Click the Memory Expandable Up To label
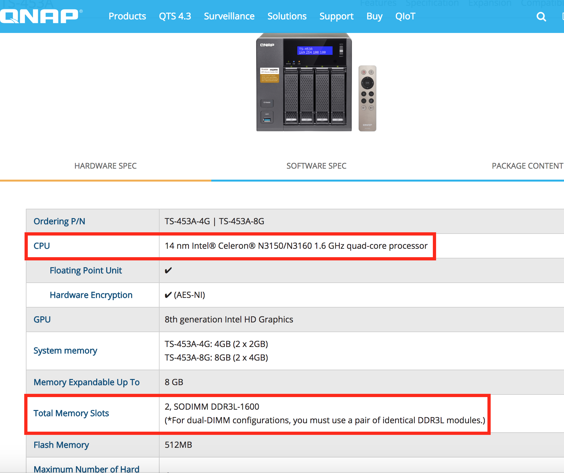 click(87, 382)
